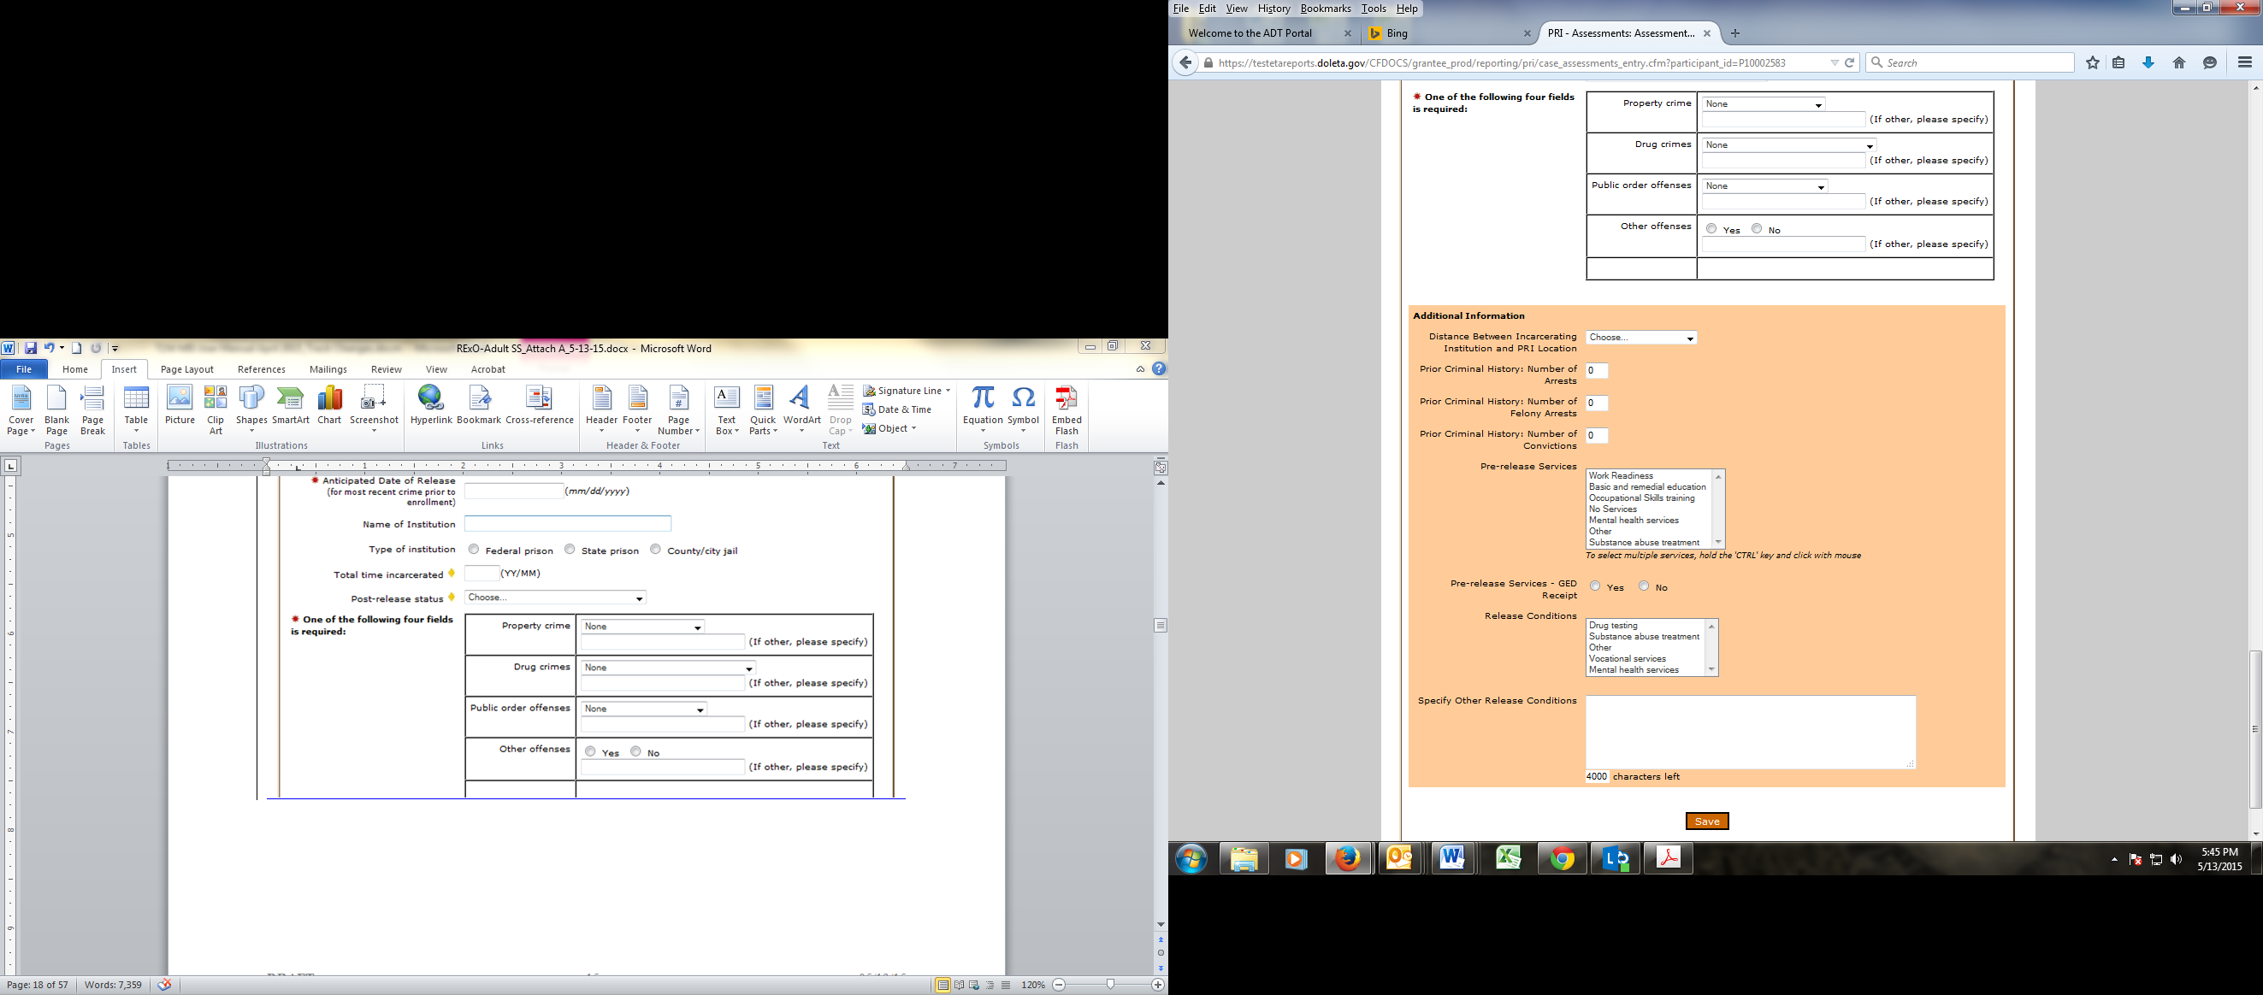Viewport: 2263px width, 995px height.
Task: Insert a SmartArt graphic from ribbon
Action: [x=291, y=406]
